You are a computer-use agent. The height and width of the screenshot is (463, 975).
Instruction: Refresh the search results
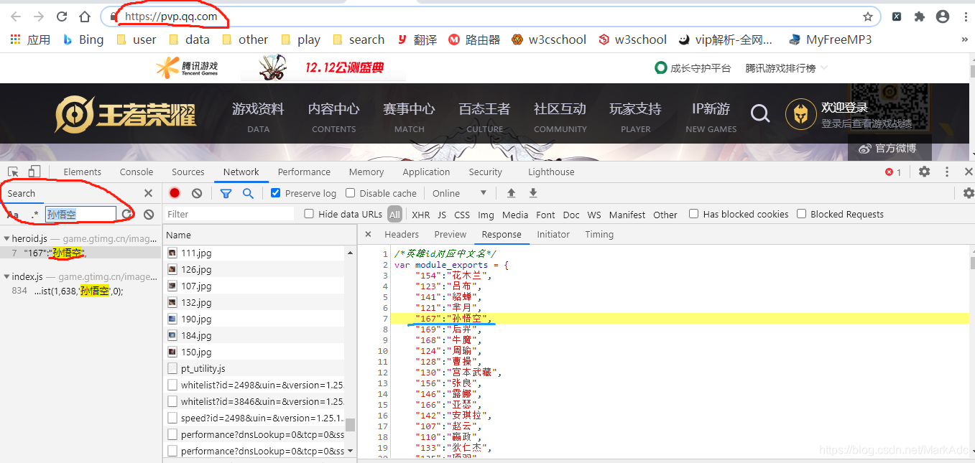coord(126,214)
